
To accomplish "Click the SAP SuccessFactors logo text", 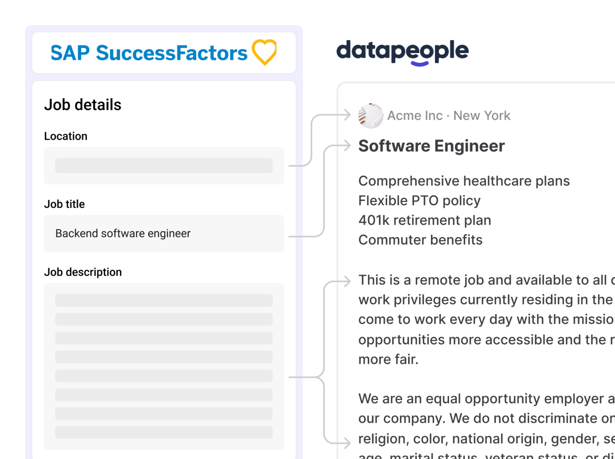I will point(149,53).
